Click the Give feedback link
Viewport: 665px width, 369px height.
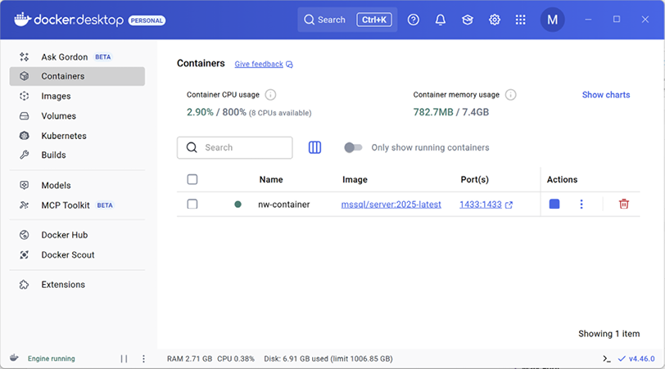pyautogui.click(x=259, y=64)
